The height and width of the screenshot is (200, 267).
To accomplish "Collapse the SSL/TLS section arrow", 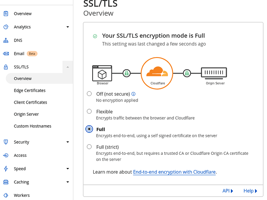I will pos(68,67).
